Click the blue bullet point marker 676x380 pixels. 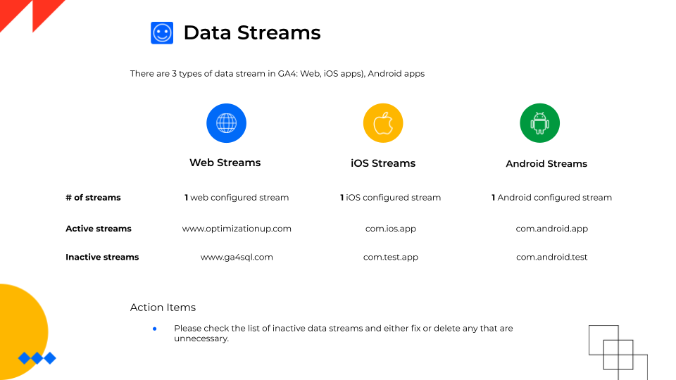click(x=155, y=329)
